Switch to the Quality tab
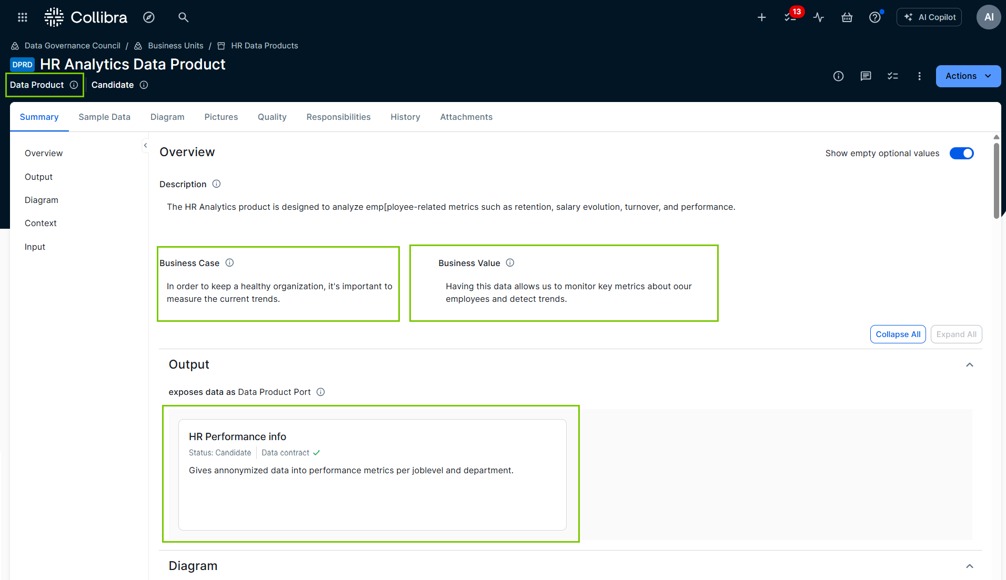1006x580 pixels. coord(271,117)
